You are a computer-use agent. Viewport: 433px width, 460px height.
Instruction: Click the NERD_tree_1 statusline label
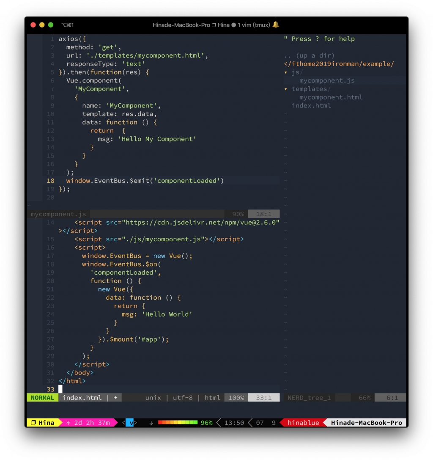[309, 397]
